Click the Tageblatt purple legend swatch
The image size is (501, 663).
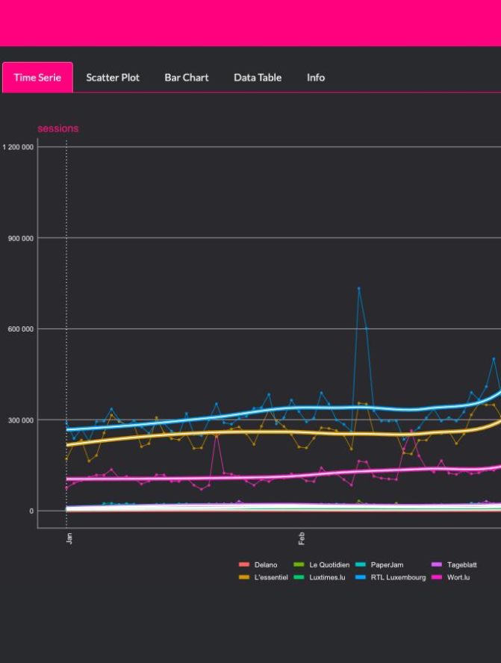pos(436,565)
